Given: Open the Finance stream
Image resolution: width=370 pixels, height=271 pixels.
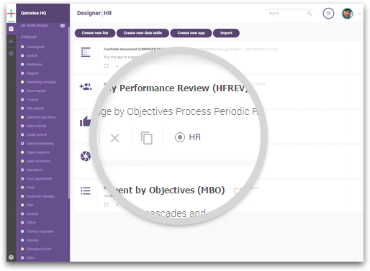Looking at the screenshot, I should (x=32, y=99).
